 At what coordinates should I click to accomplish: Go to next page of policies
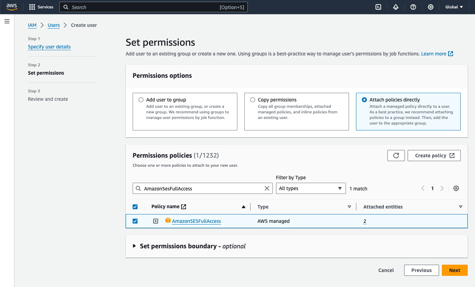pyautogui.click(x=442, y=188)
